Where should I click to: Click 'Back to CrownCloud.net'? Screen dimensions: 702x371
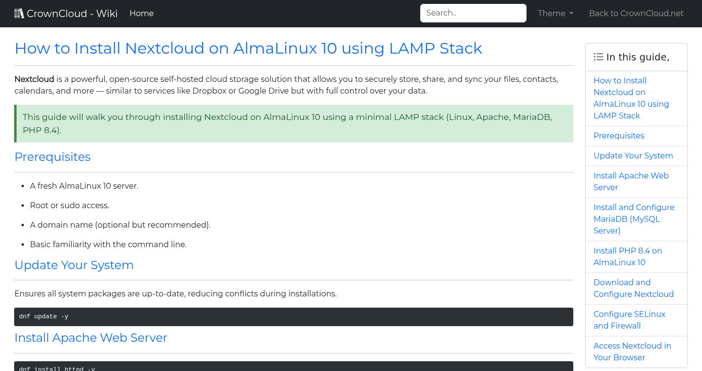[x=636, y=13]
